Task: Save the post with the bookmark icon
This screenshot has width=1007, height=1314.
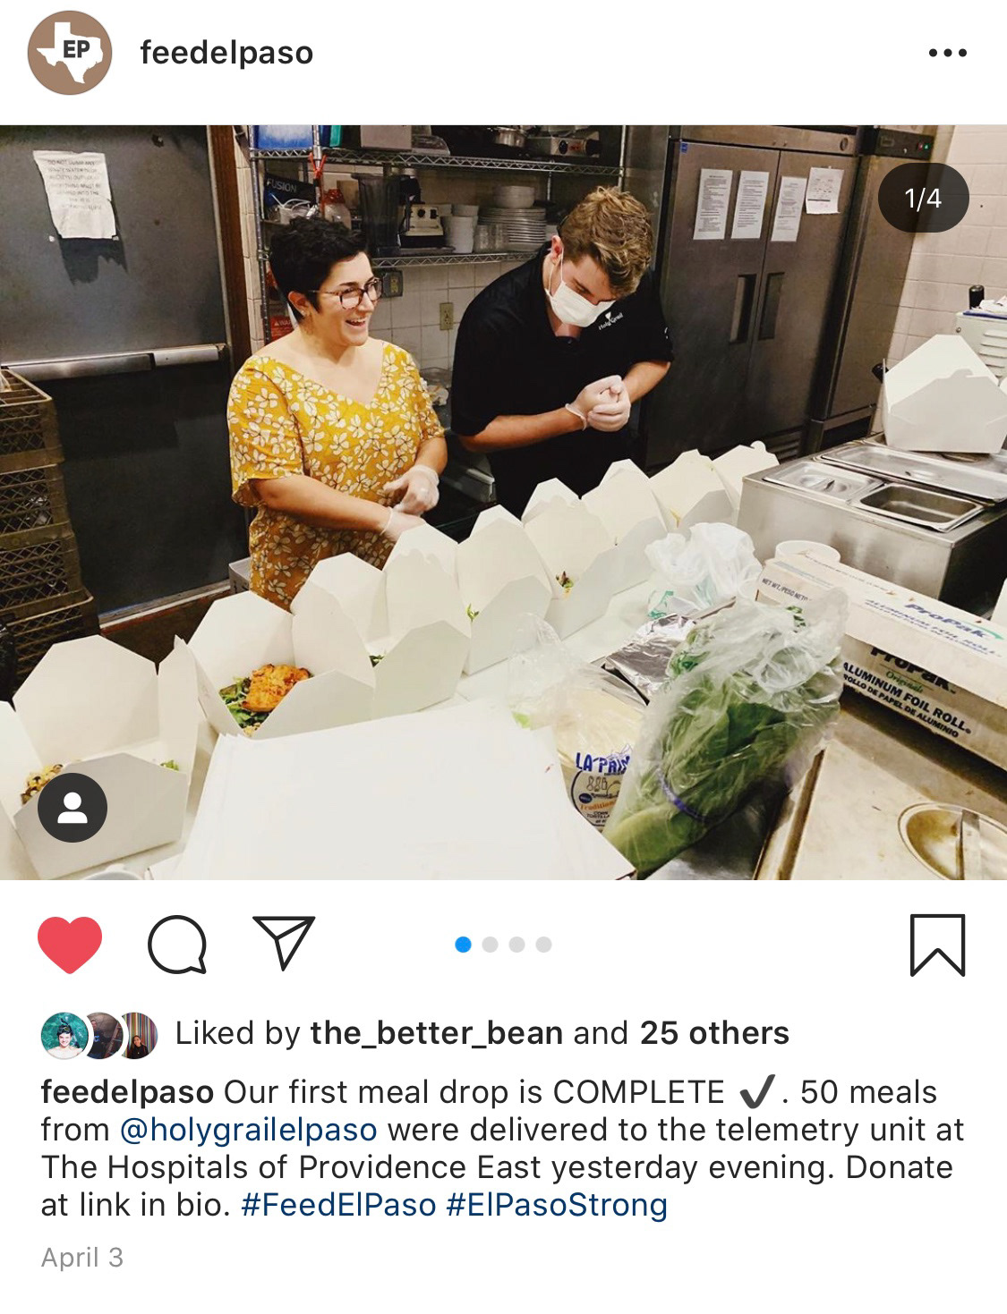Action: [937, 945]
